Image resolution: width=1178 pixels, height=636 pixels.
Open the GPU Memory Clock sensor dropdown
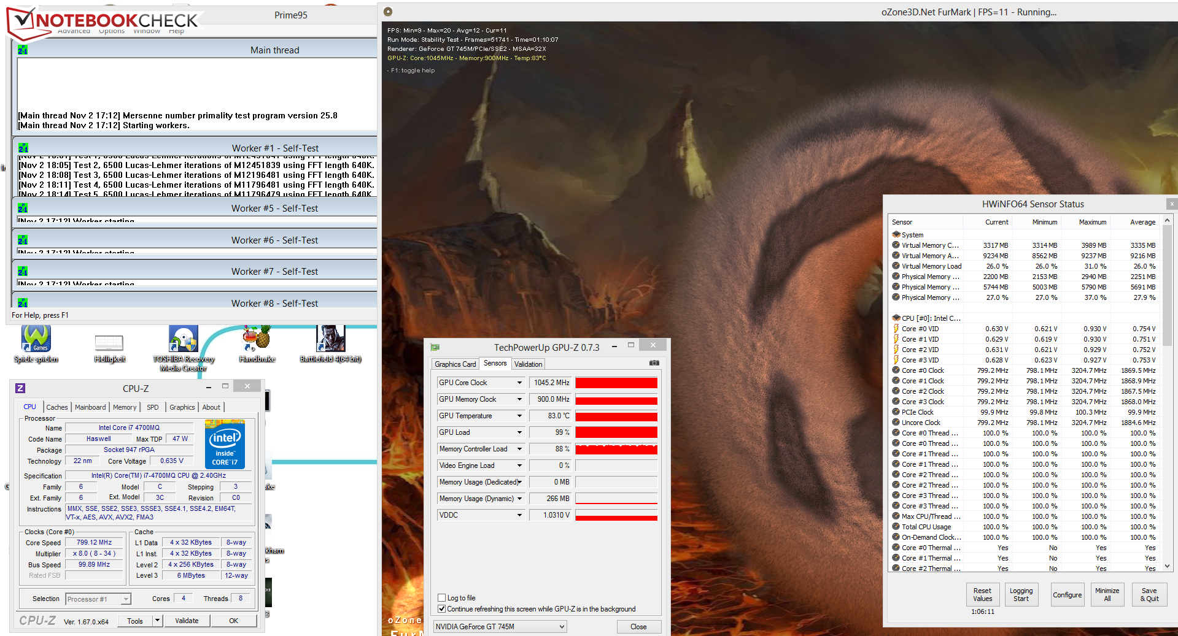pyautogui.click(x=519, y=399)
